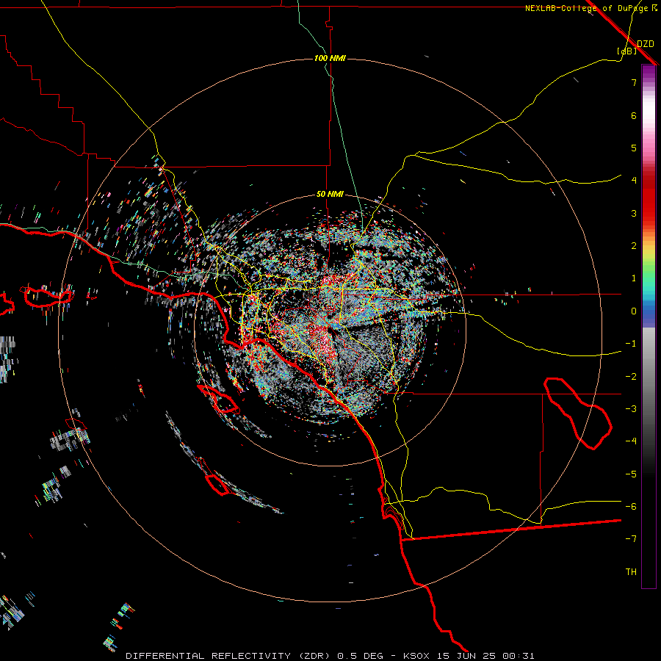Click the scale value "-3"

coord(631,409)
